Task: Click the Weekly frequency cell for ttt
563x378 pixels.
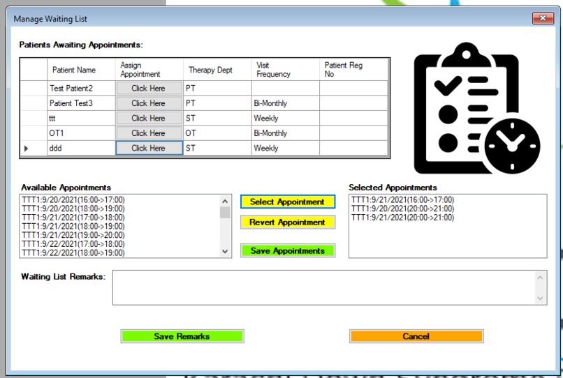Action: (x=286, y=119)
